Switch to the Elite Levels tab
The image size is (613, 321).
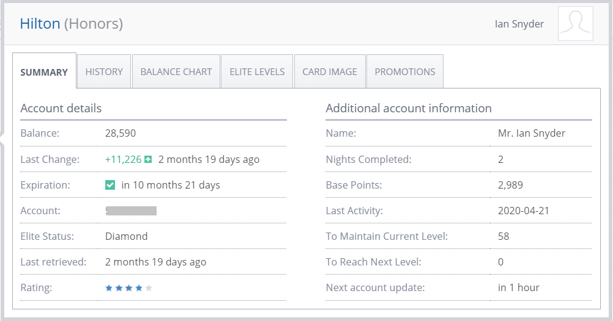pos(257,72)
